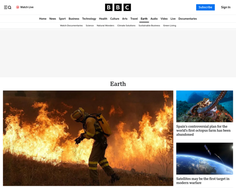This screenshot has width=236, height=188.
Task: Click the blue Subscribe button
Action: tap(205, 7)
